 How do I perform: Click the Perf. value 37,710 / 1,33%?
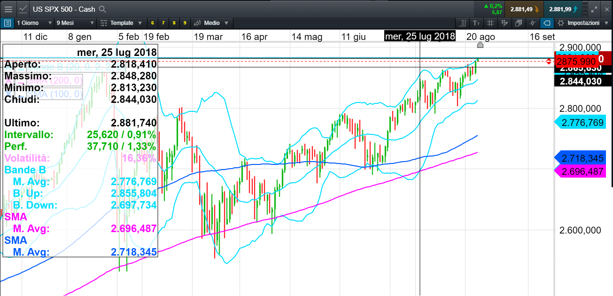click(x=122, y=147)
